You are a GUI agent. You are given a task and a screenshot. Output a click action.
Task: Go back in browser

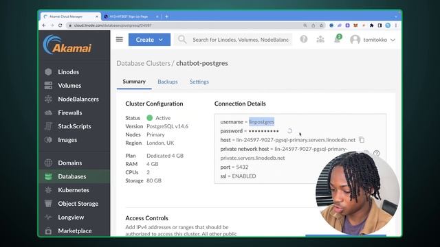44,25
